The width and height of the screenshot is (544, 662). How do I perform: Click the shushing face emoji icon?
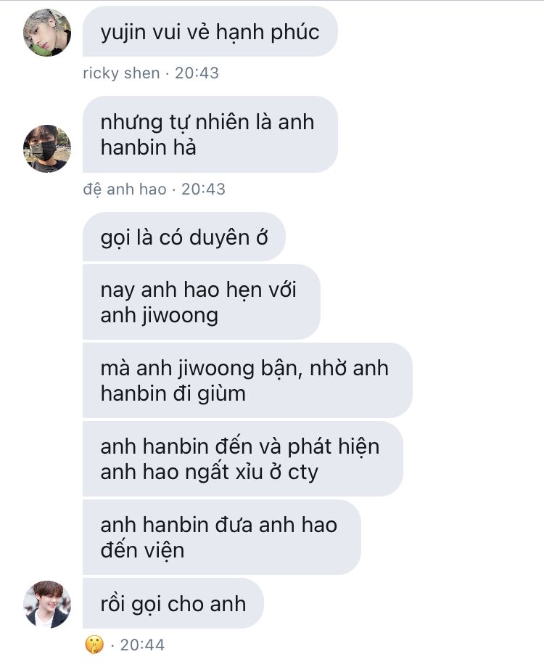pyautogui.click(x=94, y=645)
